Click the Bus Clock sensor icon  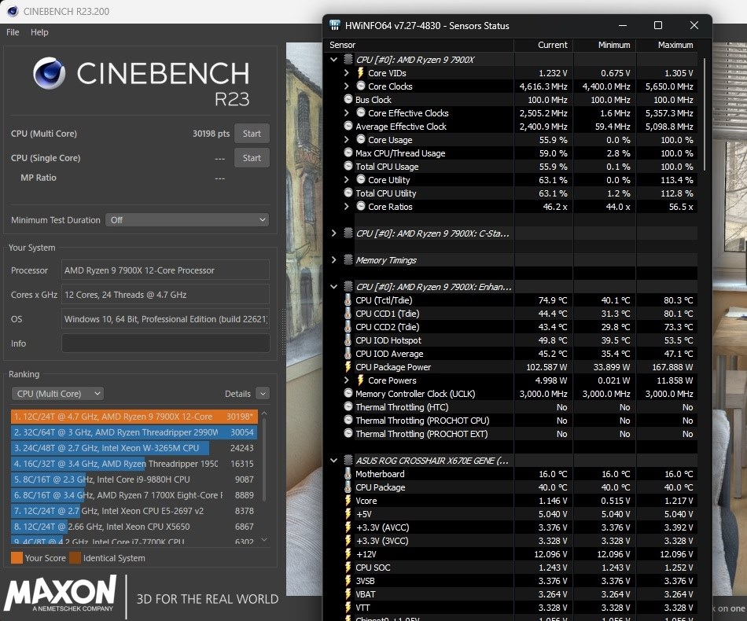pos(348,99)
